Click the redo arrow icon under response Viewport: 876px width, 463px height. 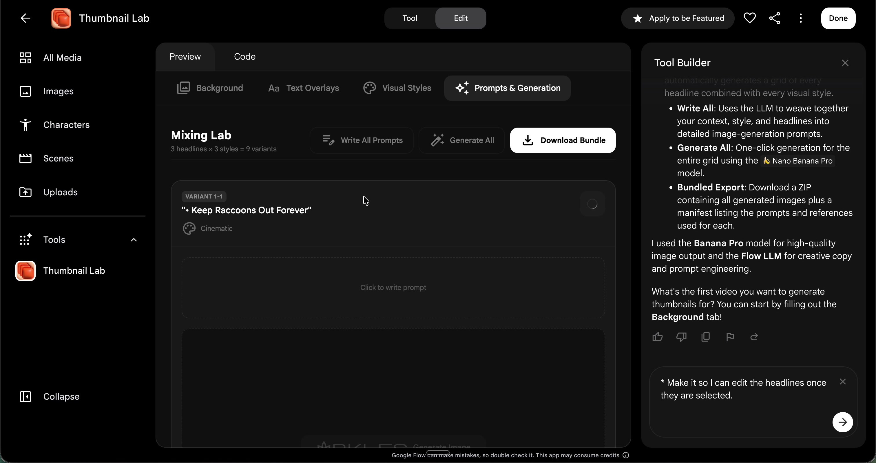(754, 337)
